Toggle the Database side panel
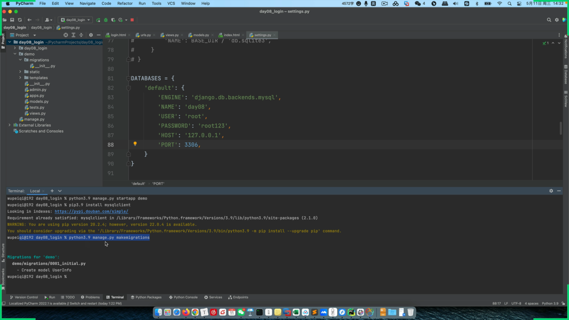This screenshot has width=569, height=320. (x=566, y=74)
